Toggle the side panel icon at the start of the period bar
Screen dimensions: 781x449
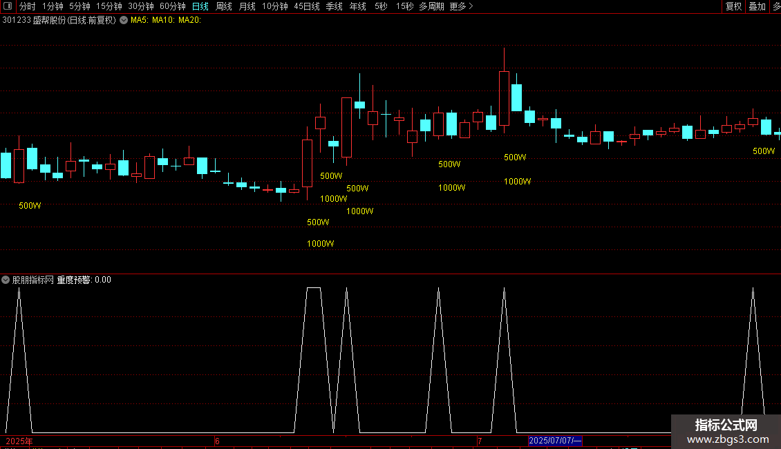click(x=8, y=6)
